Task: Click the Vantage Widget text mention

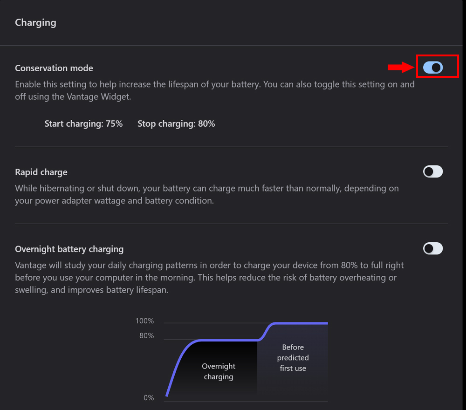Action: (x=99, y=97)
